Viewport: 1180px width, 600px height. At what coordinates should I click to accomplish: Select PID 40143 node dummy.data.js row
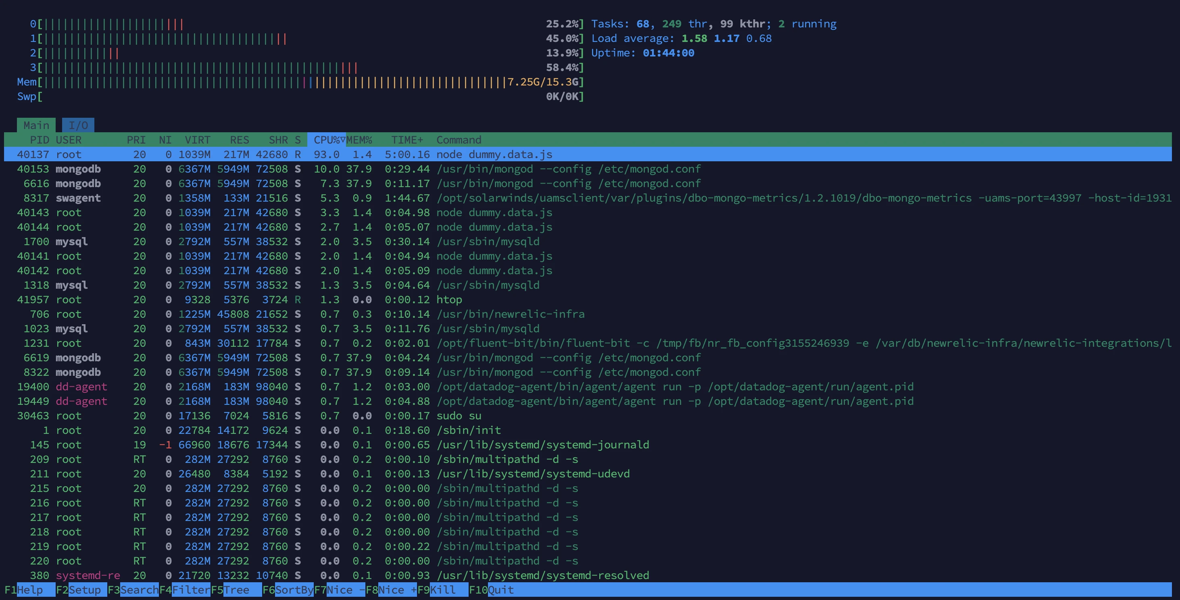[x=588, y=212]
